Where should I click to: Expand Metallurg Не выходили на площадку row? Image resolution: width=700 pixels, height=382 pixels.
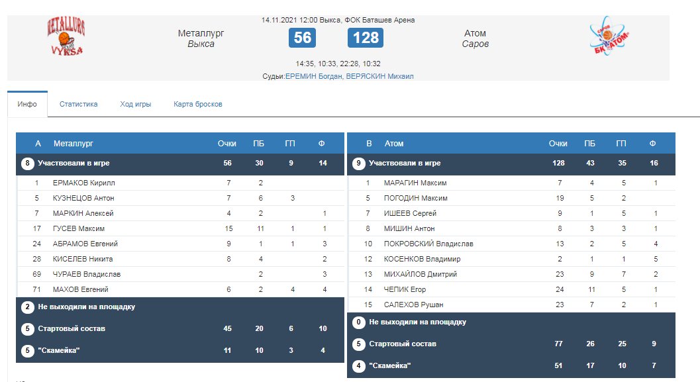click(x=87, y=307)
